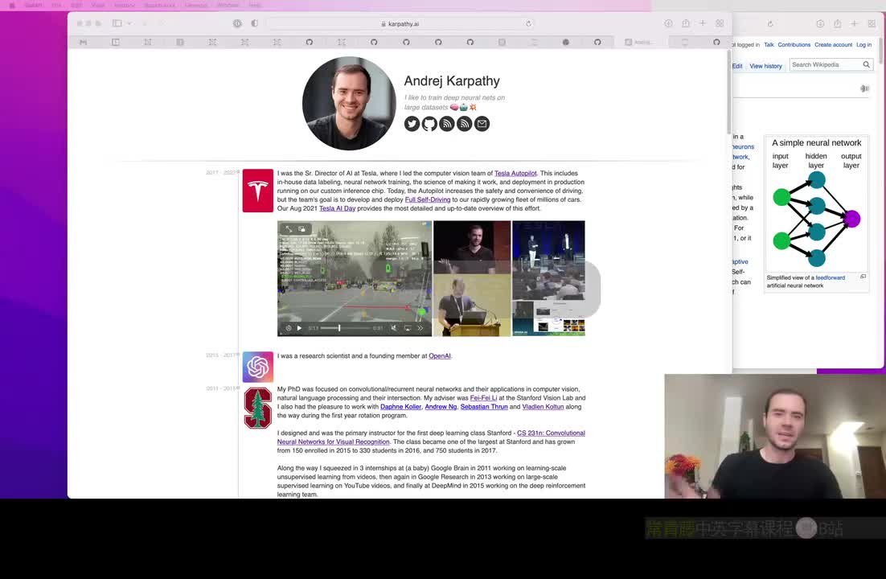Open the CS 231n course link
886x579 pixels.
[x=431, y=437]
